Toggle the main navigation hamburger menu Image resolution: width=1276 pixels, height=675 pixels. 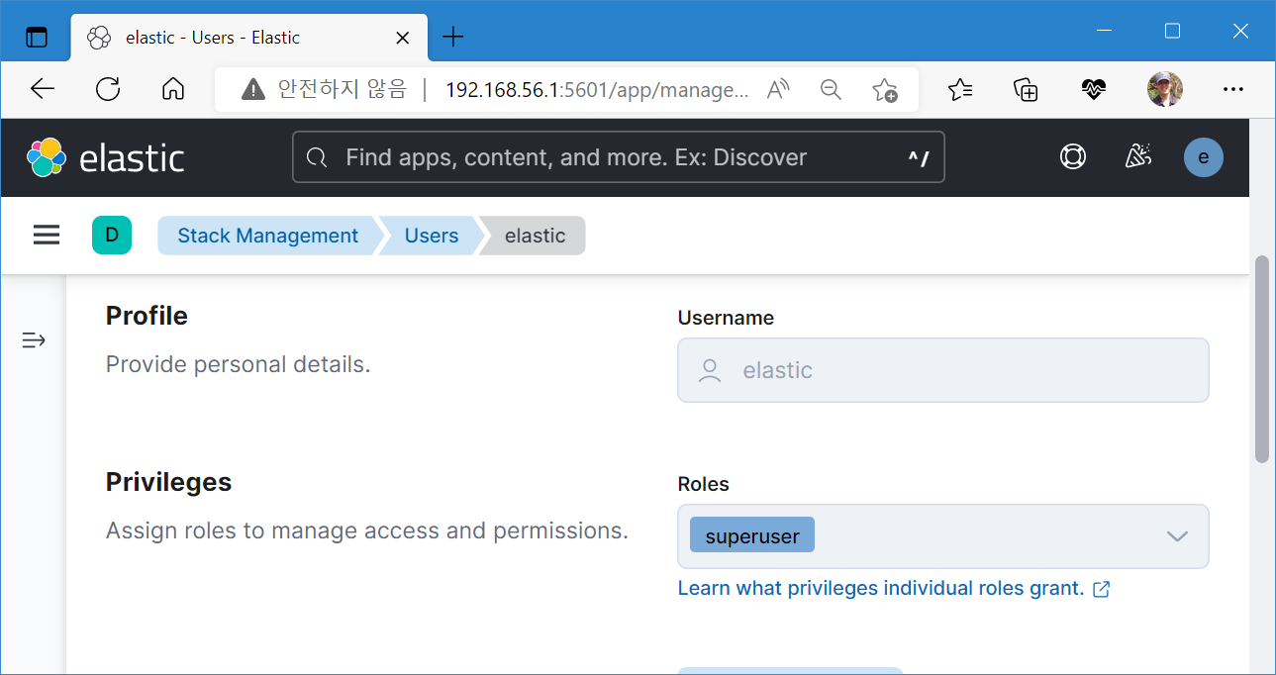click(x=47, y=236)
